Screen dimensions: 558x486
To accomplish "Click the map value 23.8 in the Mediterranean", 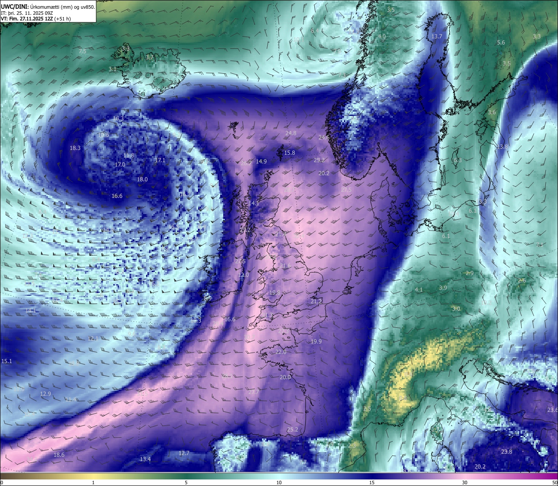I will [507, 452].
